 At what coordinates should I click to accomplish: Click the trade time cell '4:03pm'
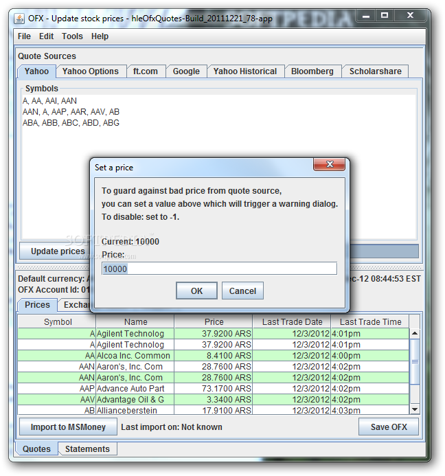click(370, 411)
